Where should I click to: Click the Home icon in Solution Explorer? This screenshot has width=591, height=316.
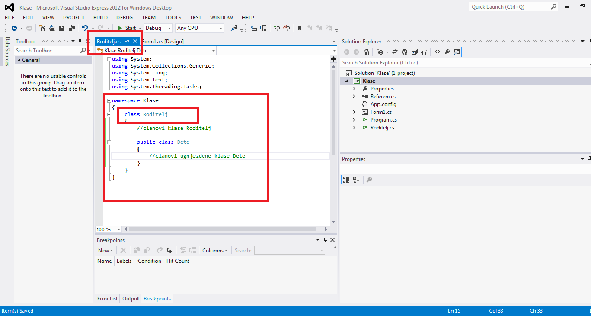366,52
